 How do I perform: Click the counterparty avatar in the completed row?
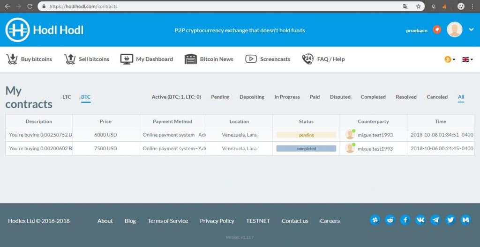click(350, 148)
